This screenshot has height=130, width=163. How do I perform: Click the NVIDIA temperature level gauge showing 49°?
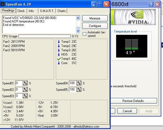tap(132, 46)
